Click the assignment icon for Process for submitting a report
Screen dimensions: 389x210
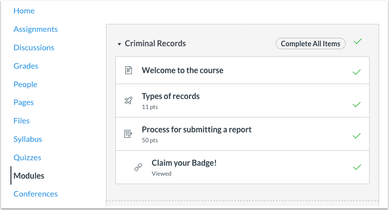pyautogui.click(x=128, y=134)
